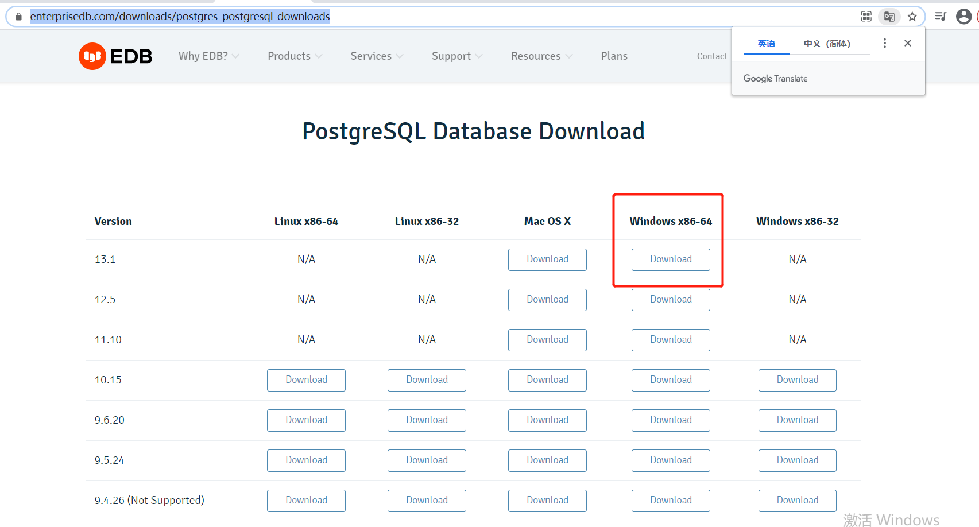This screenshot has height=527, width=979.
Task: Download 10.15 for Windows x86-32
Action: coord(798,380)
